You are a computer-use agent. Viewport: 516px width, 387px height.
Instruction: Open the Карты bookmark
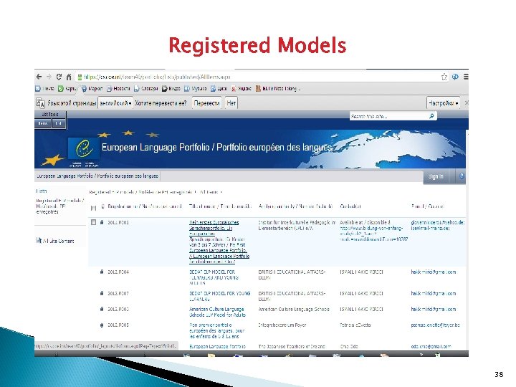[x=67, y=89]
